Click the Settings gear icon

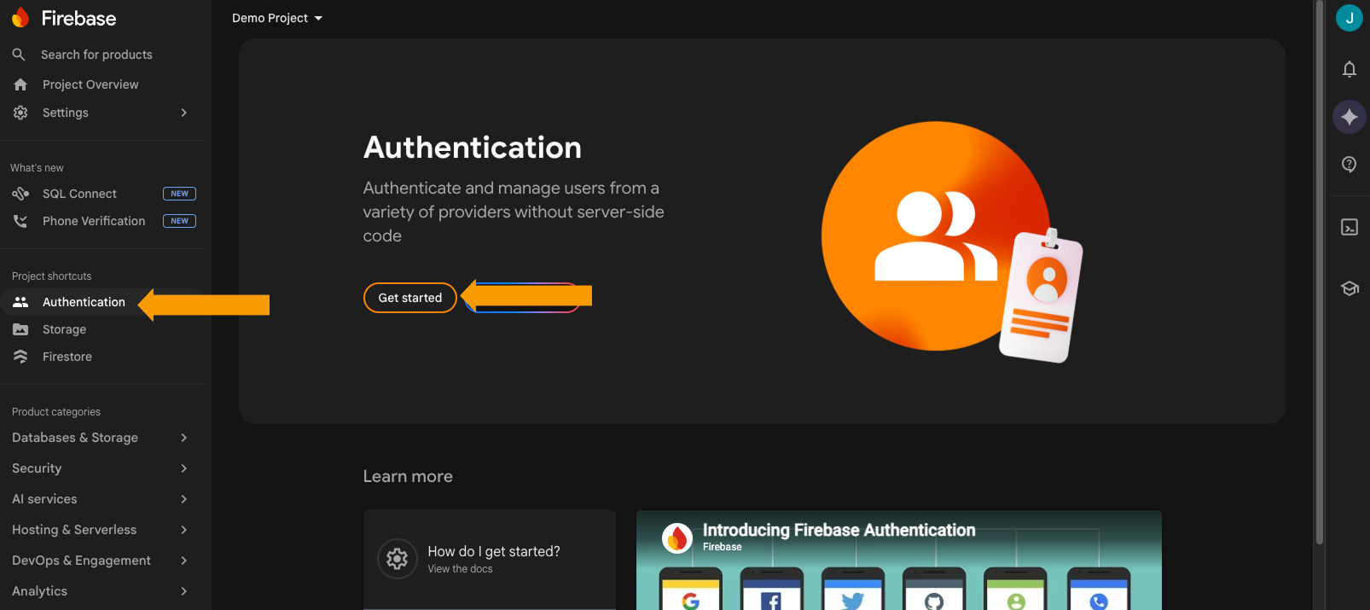(x=20, y=113)
